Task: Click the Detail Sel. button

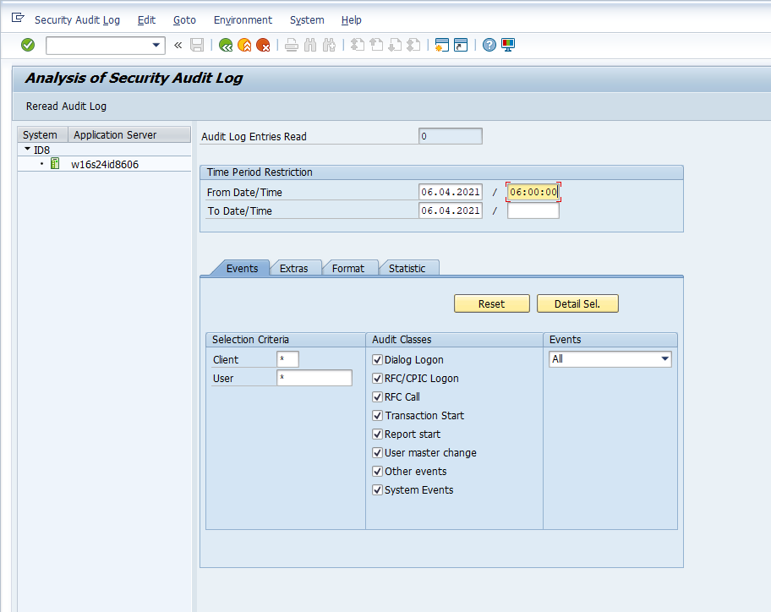Action: point(577,303)
